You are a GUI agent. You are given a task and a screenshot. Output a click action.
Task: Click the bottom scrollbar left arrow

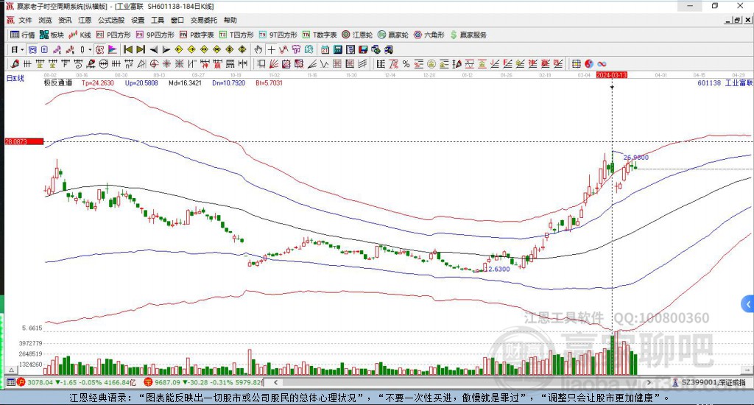pyautogui.click(x=275, y=382)
